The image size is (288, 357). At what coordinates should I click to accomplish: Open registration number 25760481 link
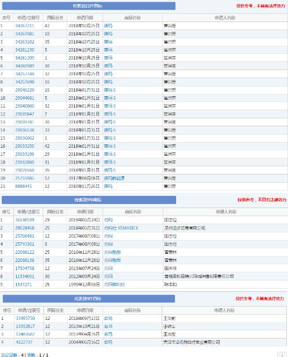pos(24,236)
